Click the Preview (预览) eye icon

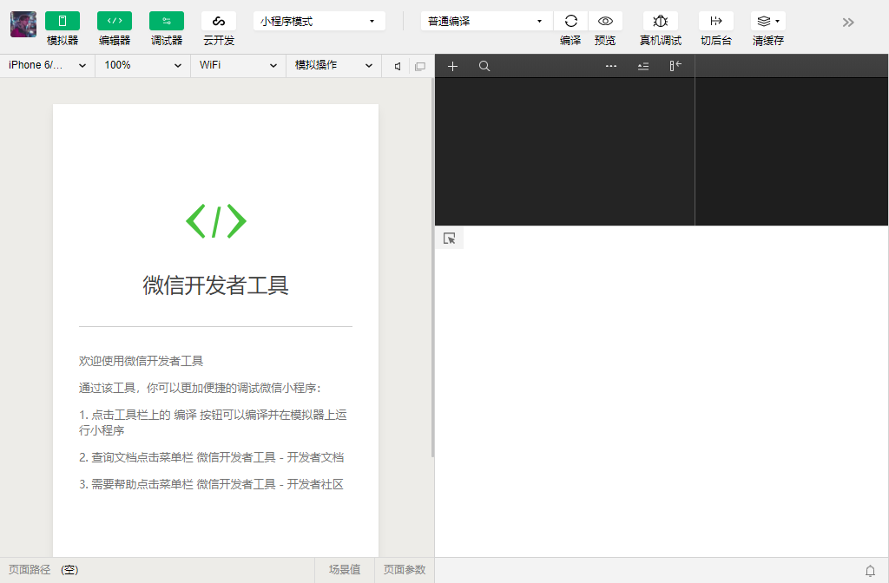[605, 21]
